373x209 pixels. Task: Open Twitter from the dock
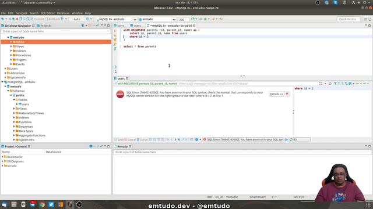(51, 204)
